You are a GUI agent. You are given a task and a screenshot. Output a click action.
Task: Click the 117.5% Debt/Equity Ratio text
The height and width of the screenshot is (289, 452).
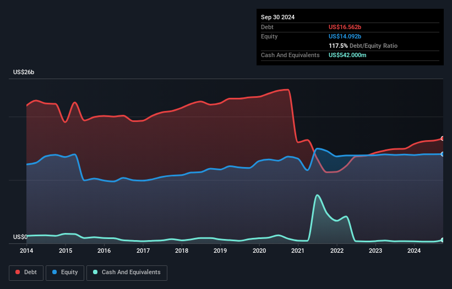click(x=363, y=46)
